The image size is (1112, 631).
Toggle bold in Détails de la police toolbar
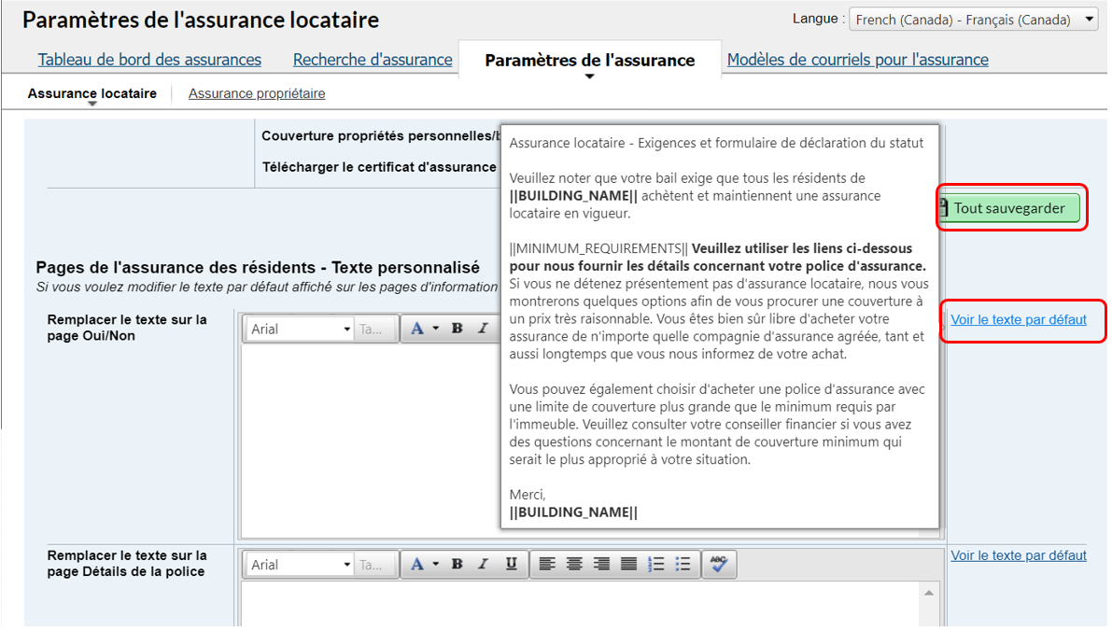[x=457, y=565]
